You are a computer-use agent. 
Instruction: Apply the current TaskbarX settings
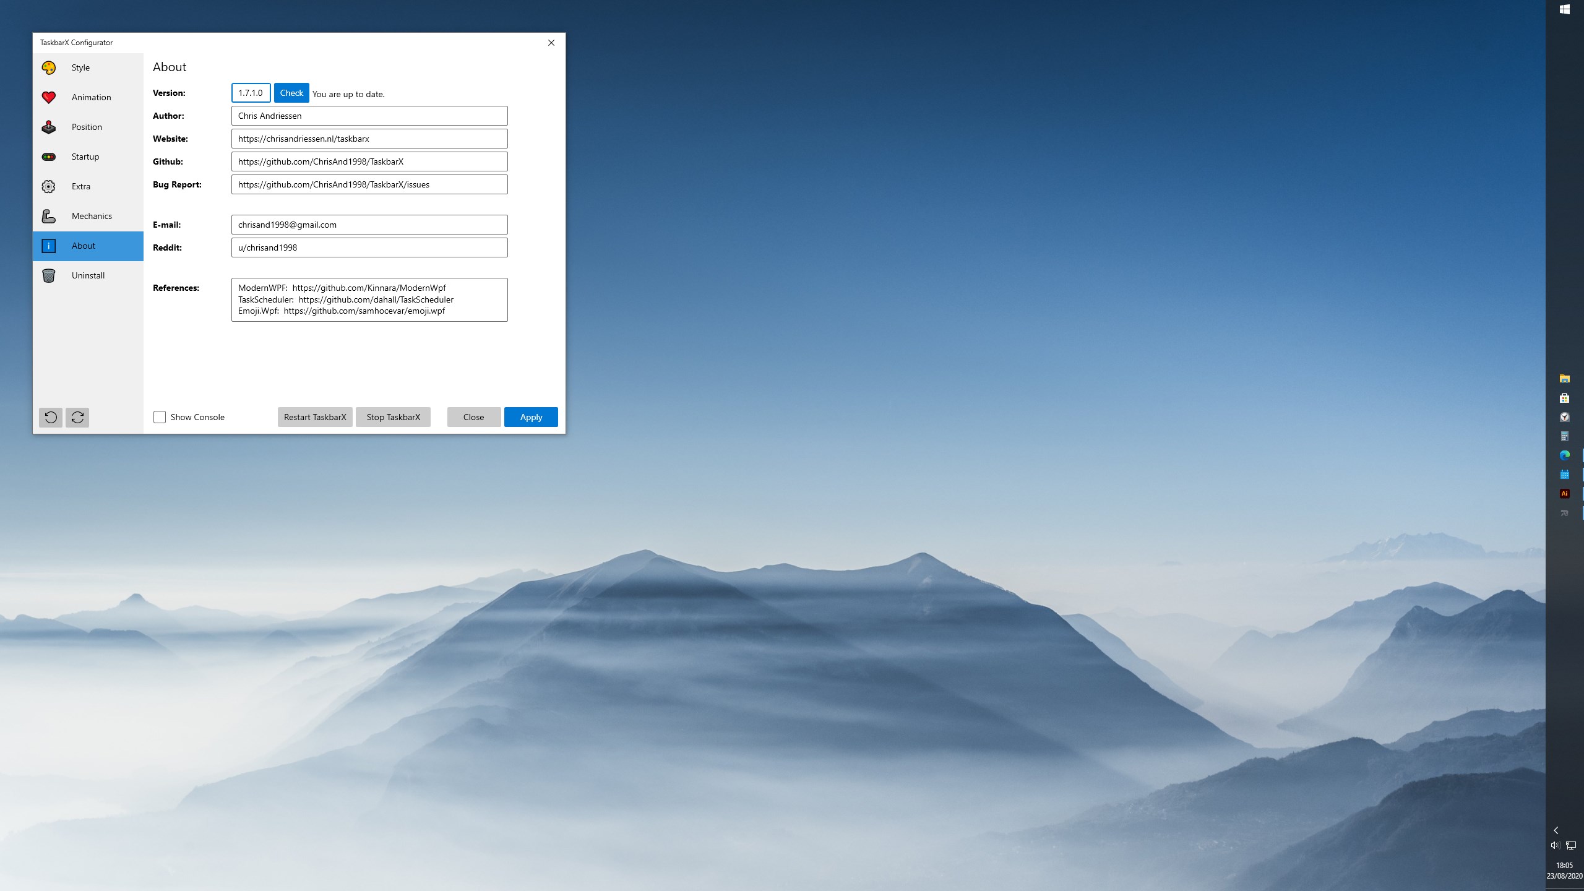coord(530,417)
